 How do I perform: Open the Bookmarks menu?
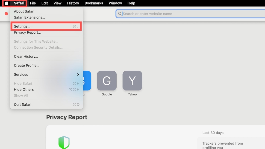pyautogui.click(x=94, y=3)
